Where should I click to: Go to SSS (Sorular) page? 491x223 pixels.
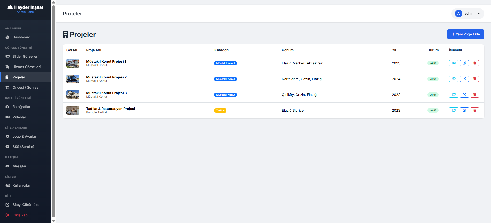26,147
